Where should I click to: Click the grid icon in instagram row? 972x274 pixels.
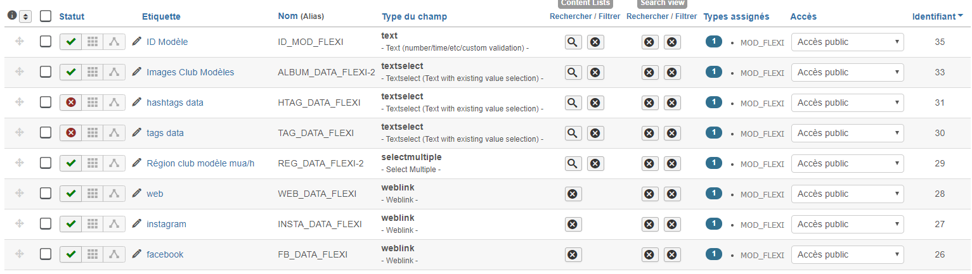[93, 224]
